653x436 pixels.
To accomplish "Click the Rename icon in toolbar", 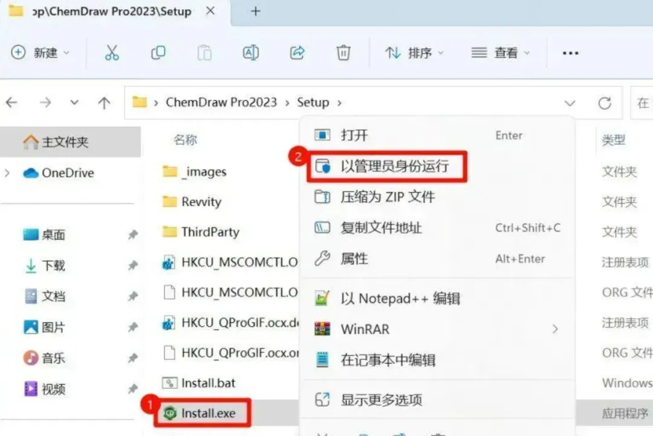I will 251,53.
